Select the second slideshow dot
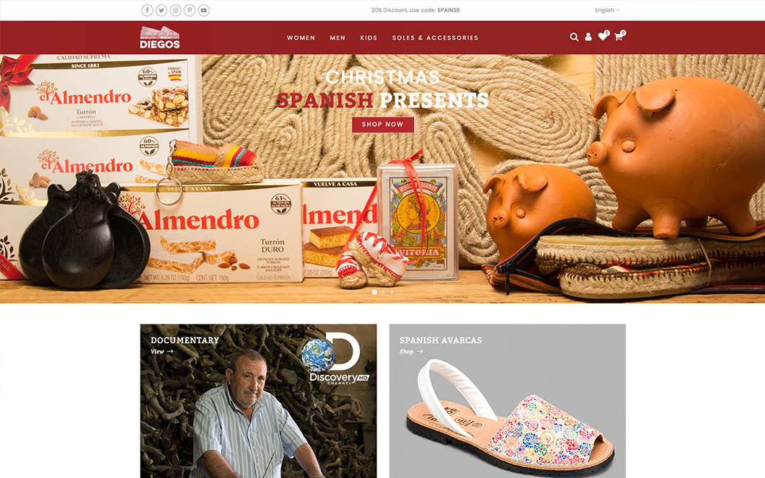The image size is (765, 478). point(384,292)
